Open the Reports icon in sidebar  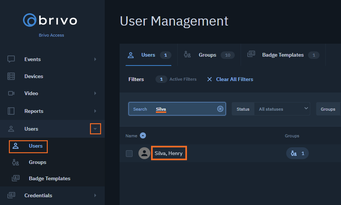[11, 111]
